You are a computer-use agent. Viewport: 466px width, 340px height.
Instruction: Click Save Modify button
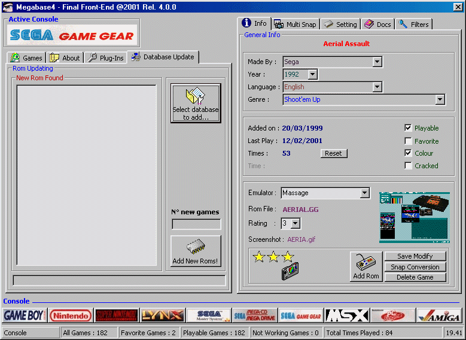415,256
